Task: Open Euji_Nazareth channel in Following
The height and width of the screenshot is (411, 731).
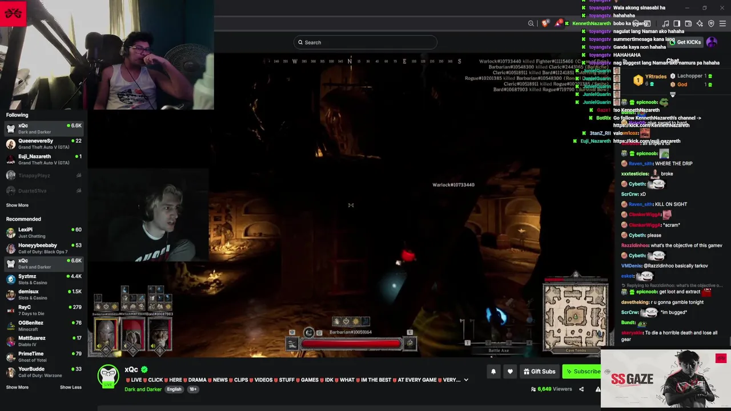Action: click(x=43, y=159)
